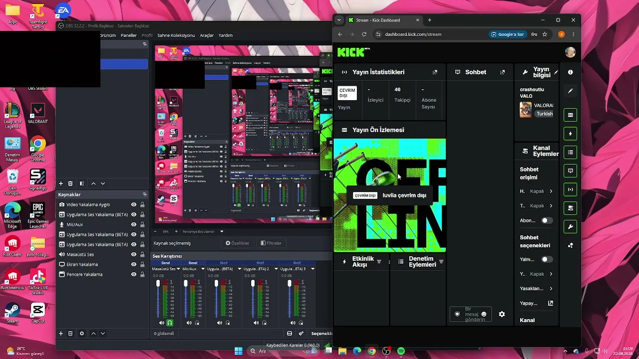Reload the Kick dashboard page
Viewport: 639px width, 359px height.
pyautogui.click(x=364, y=34)
